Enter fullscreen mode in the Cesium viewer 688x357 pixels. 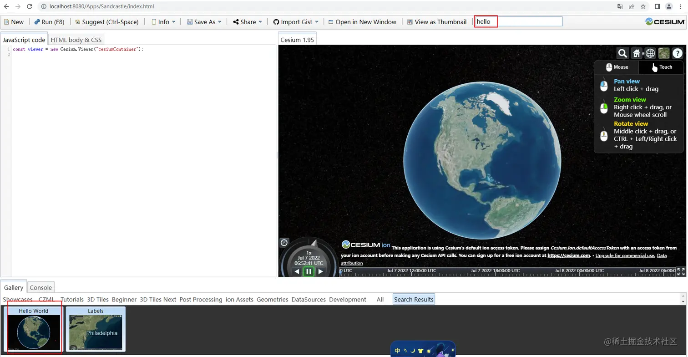pos(681,272)
